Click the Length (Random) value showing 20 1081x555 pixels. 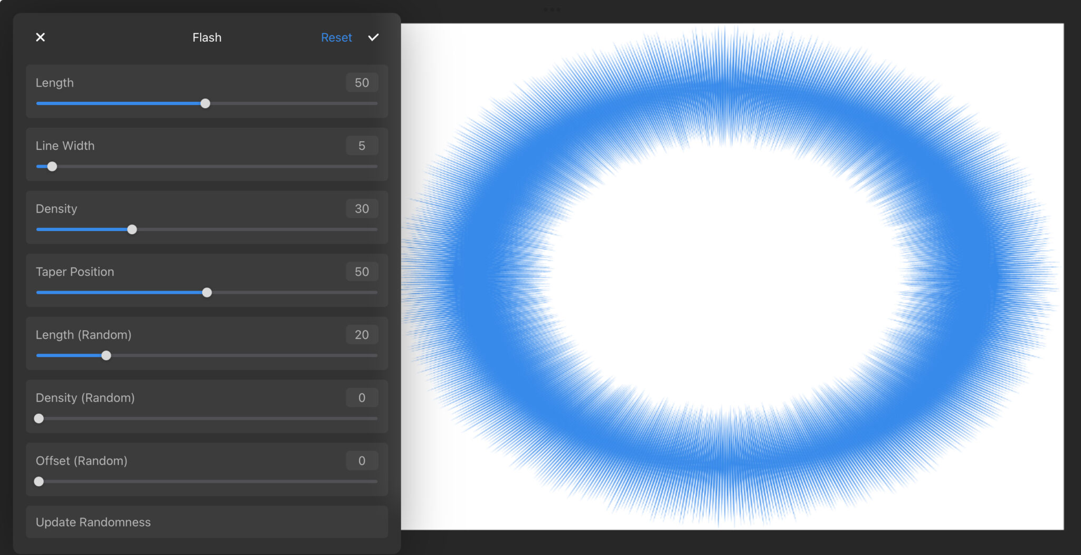(362, 334)
